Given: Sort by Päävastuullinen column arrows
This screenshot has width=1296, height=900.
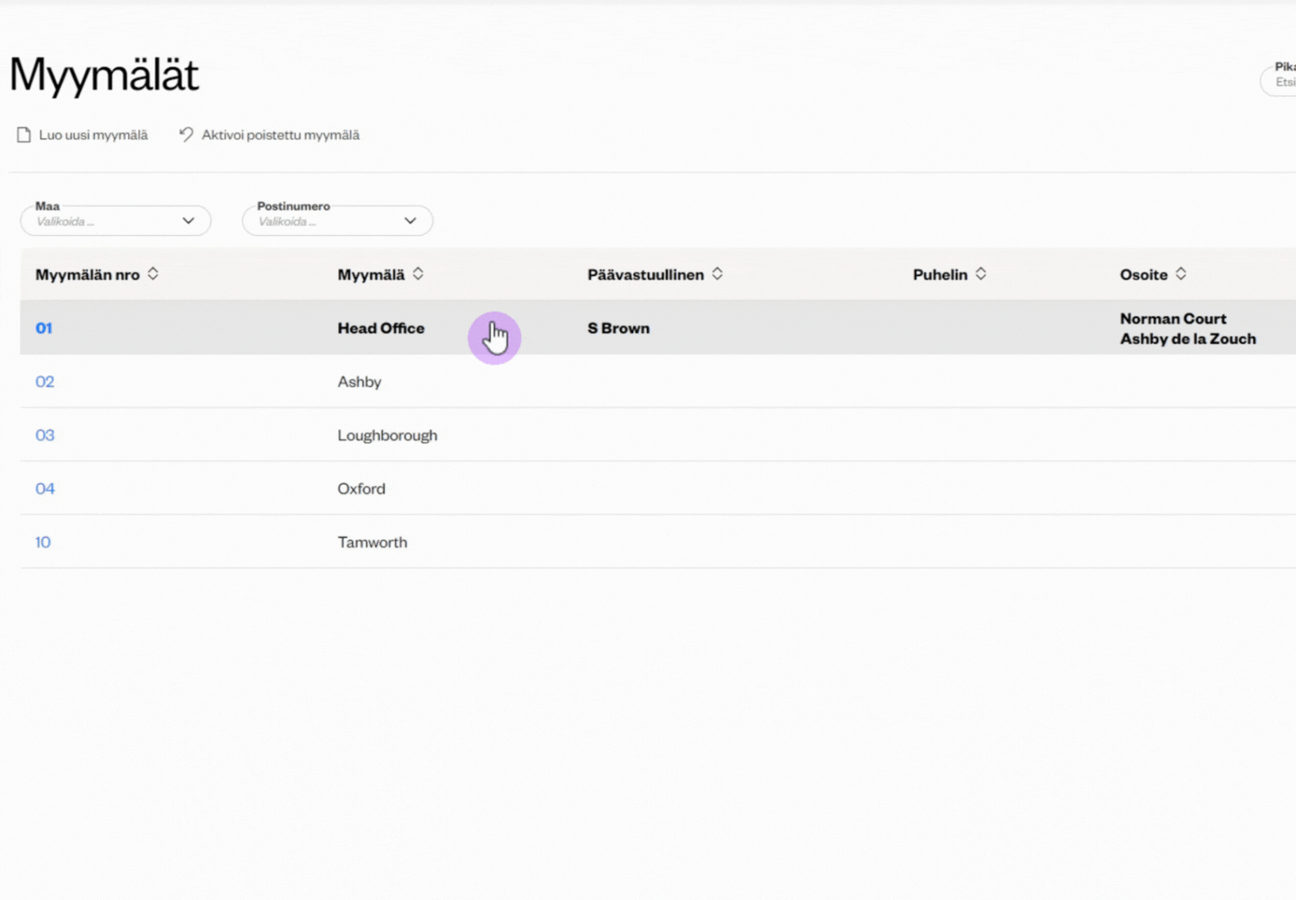Looking at the screenshot, I should [x=717, y=274].
